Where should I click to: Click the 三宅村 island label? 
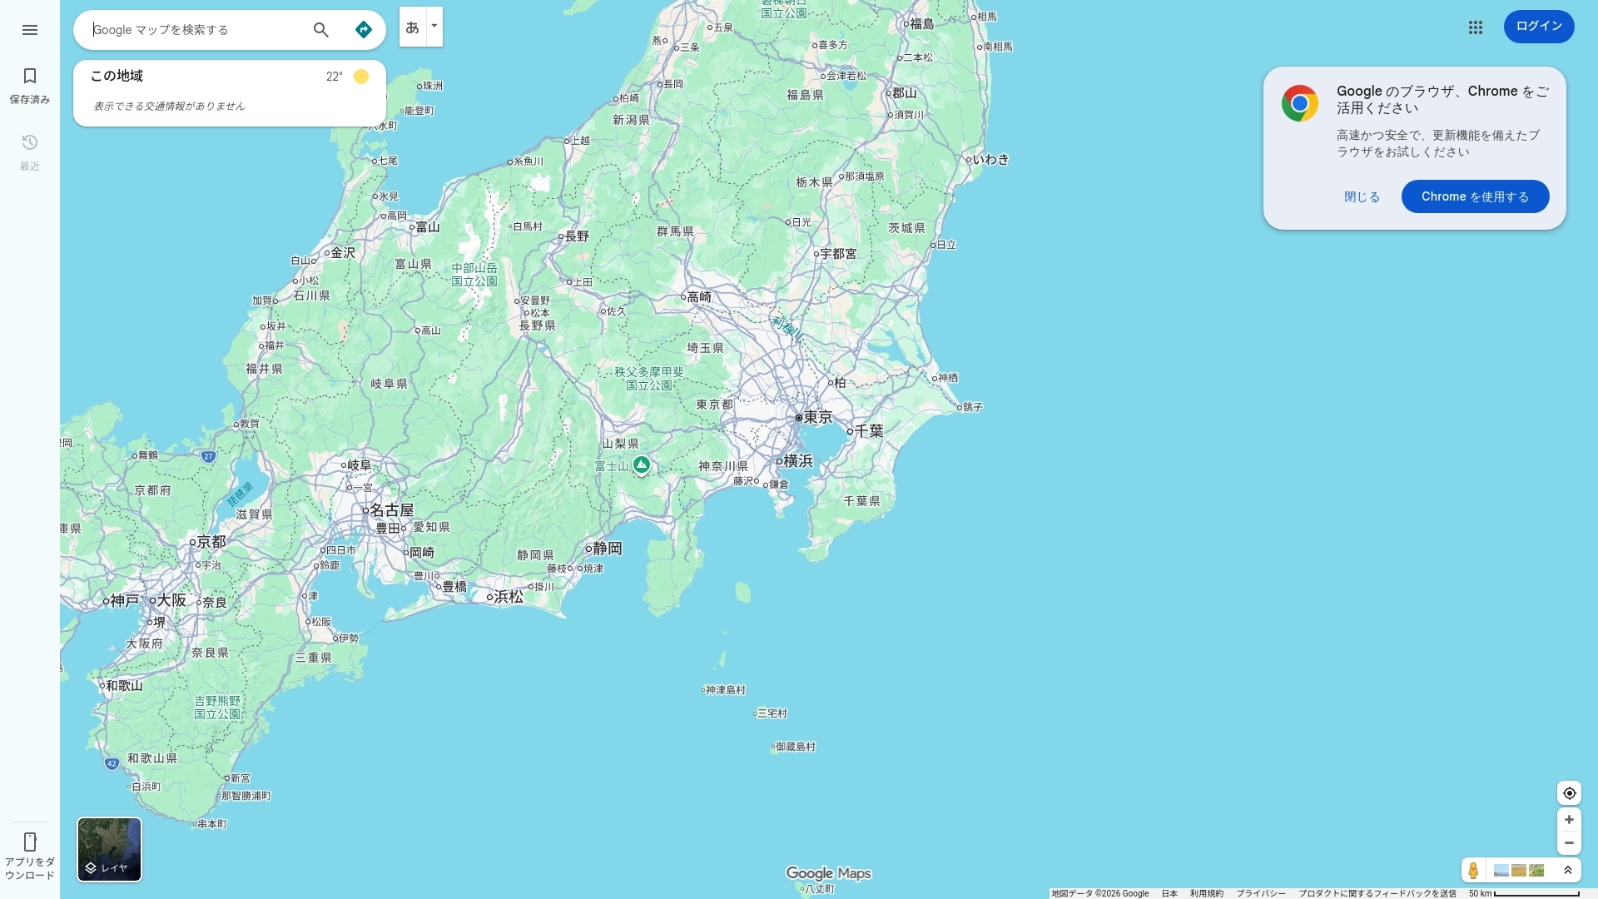[772, 713]
